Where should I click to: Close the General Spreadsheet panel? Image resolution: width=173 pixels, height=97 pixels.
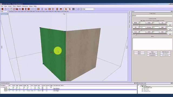136,83
